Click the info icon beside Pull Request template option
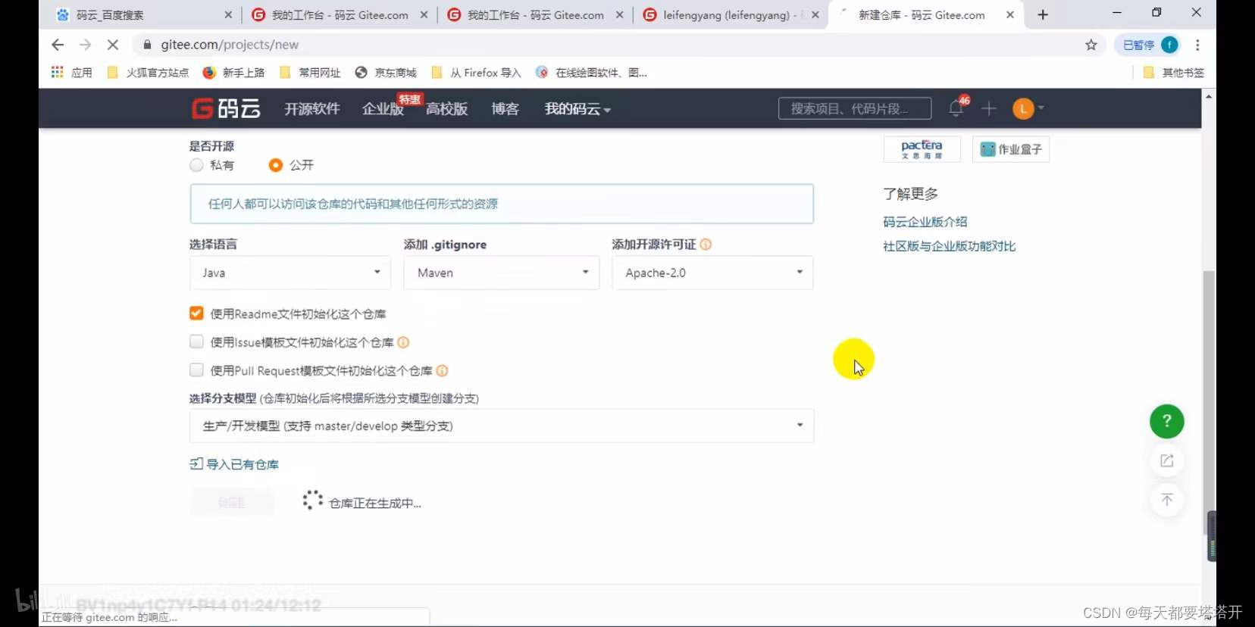The height and width of the screenshot is (627, 1255). click(x=442, y=371)
